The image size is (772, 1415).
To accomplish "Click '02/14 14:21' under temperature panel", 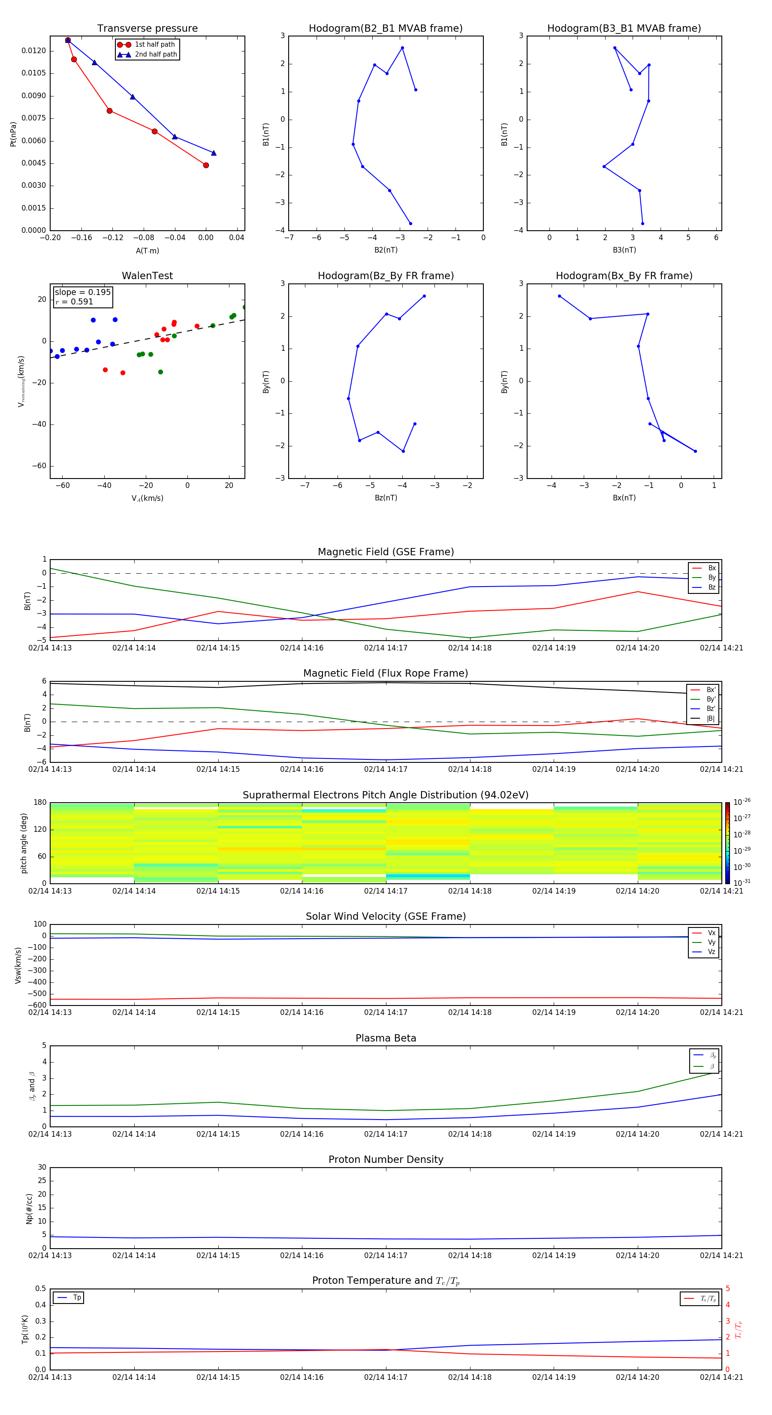I will click(721, 1377).
